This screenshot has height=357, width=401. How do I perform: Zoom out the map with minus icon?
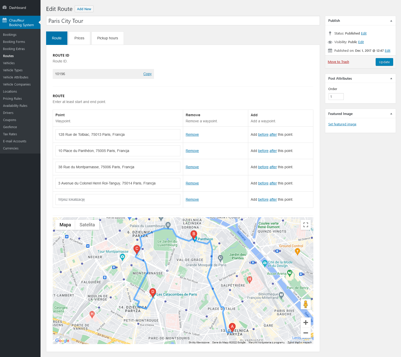[x=305, y=333]
